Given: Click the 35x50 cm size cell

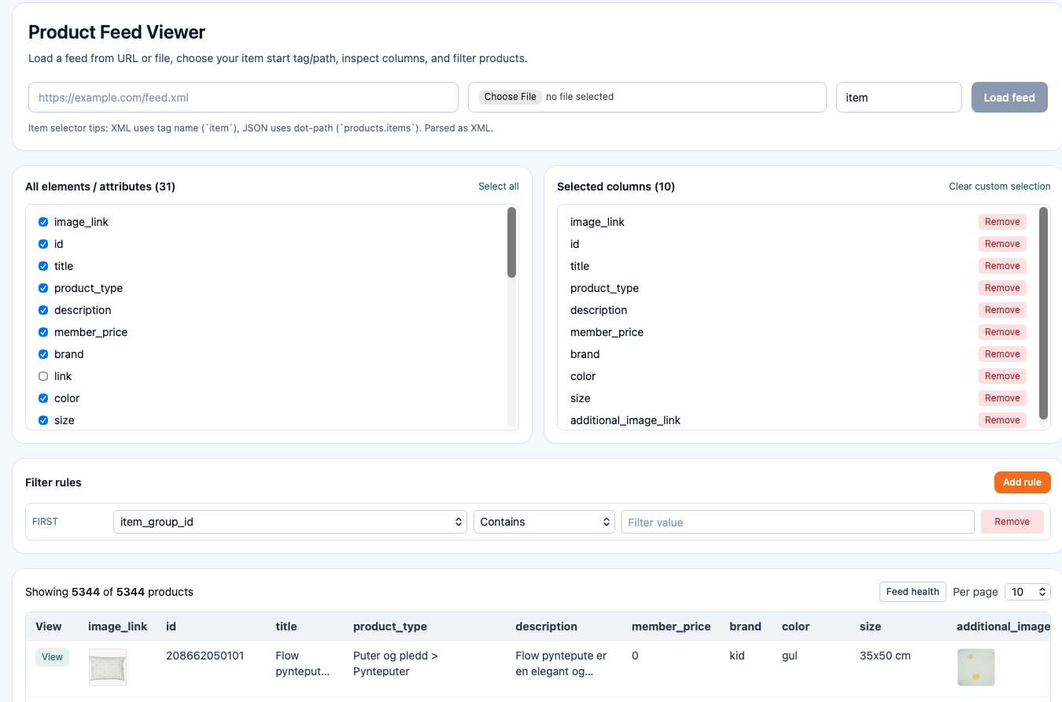Looking at the screenshot, I should click(x=885, y=656).
